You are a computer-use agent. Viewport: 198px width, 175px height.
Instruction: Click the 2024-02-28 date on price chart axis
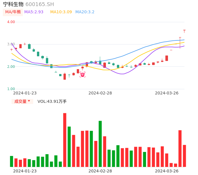coord(100,93)
